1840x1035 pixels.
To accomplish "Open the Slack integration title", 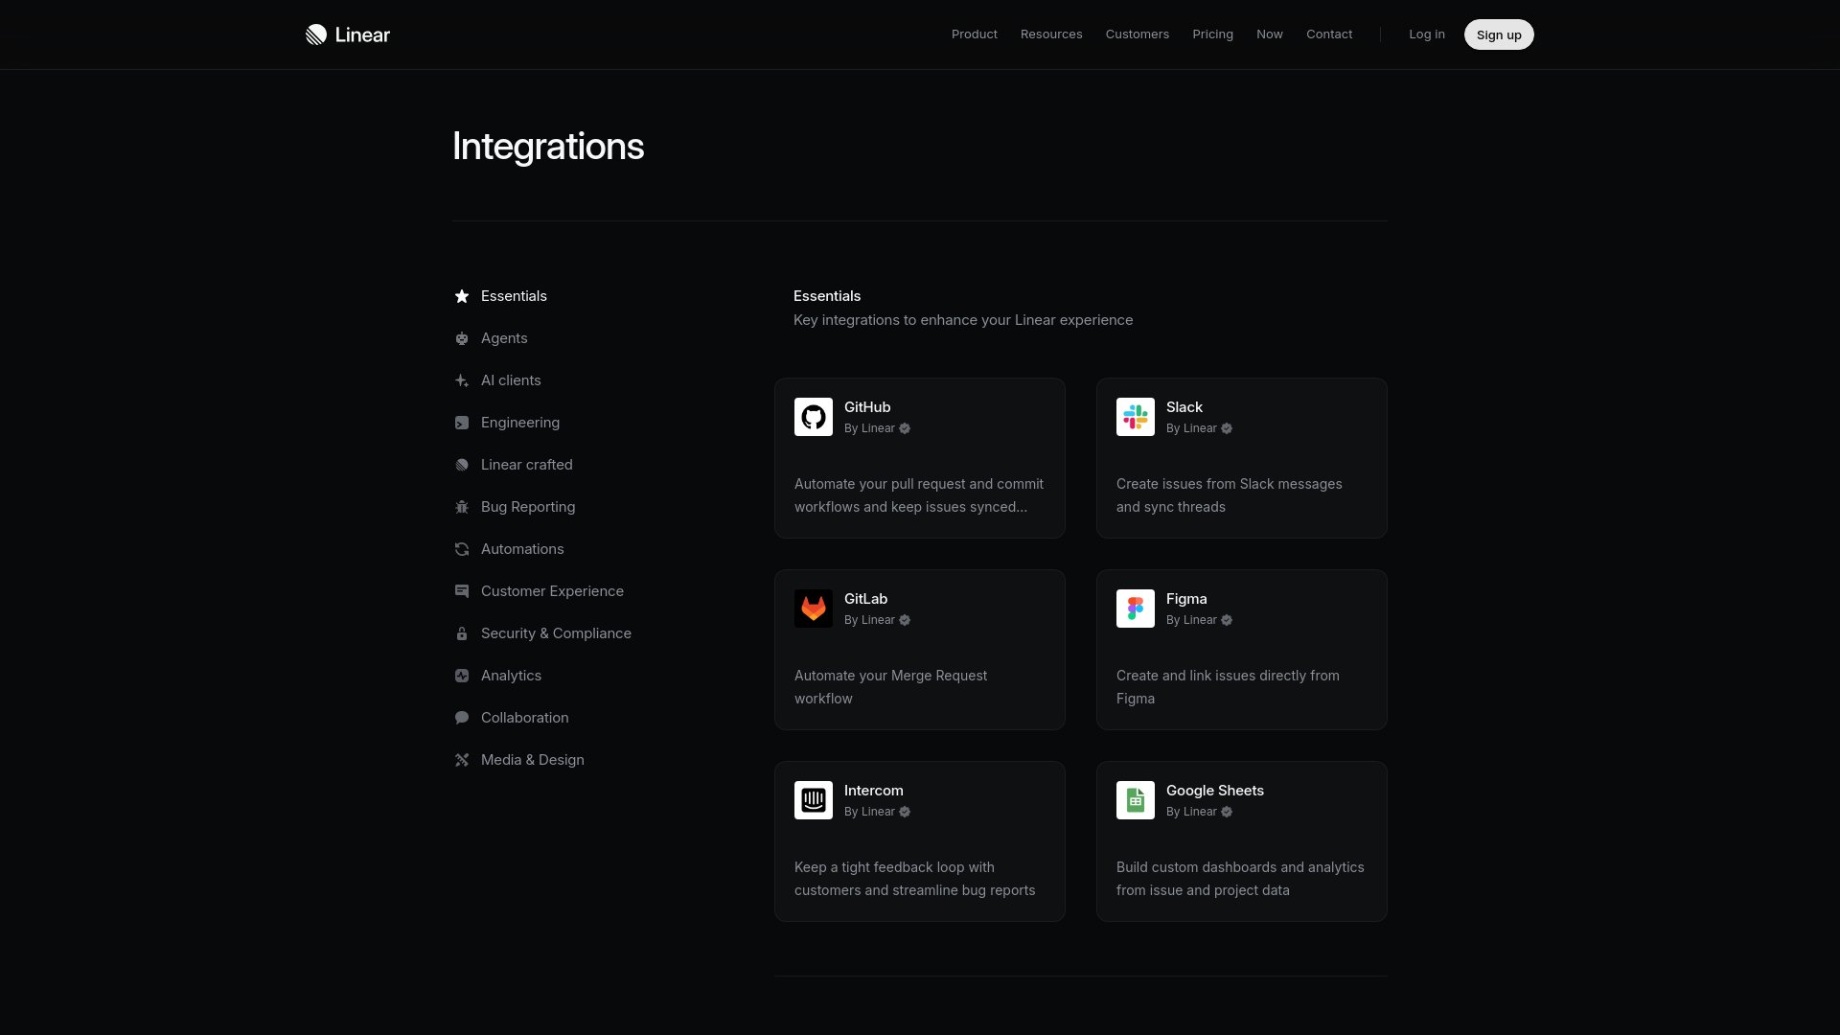I will click(1184, 407).
